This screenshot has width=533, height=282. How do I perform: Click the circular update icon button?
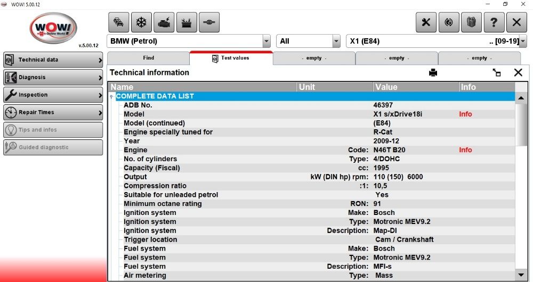pos(449,22)
